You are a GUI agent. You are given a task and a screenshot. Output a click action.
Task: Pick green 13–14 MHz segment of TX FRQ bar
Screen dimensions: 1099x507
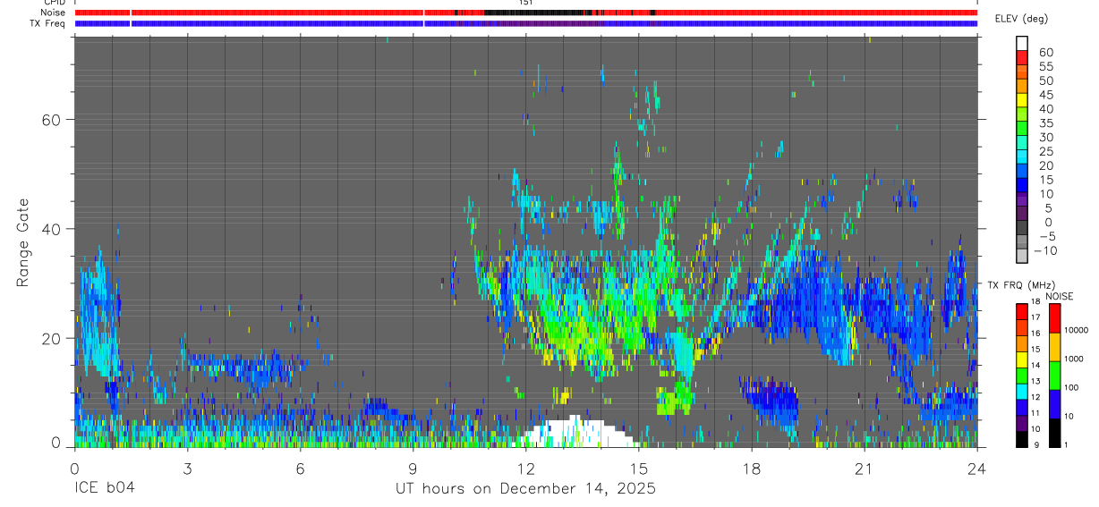click(x=1022, y=376)
